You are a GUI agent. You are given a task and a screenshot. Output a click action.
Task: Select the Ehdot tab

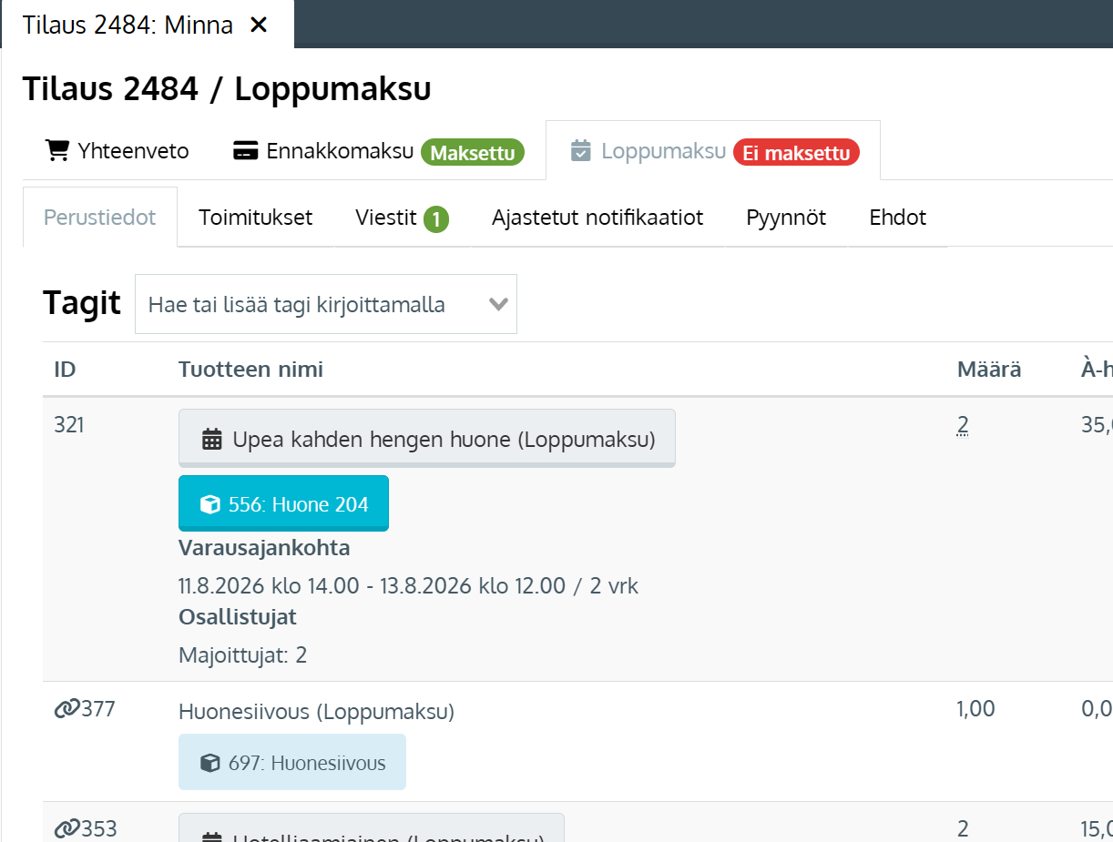(898, 218)
